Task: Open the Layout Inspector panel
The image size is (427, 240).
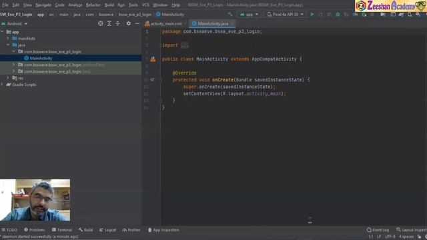Action: (x=412, y=230)
